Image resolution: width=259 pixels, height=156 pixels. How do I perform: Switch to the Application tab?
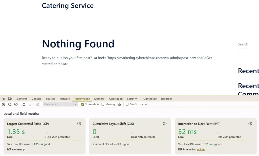pyautogui.click(x=116, y=99)
